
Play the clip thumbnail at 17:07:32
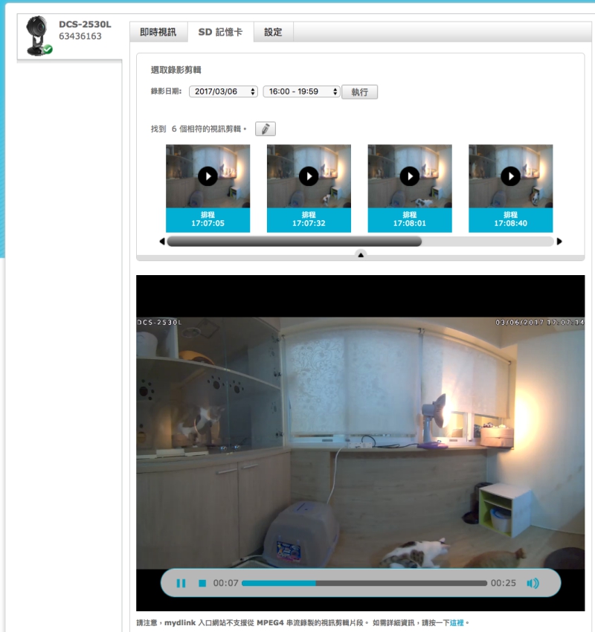[x=309, y=176]
